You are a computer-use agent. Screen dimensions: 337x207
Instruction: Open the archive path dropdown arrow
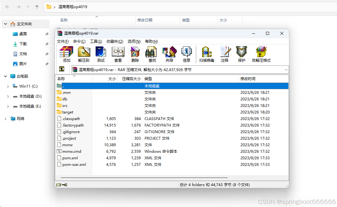coord(286,70)
